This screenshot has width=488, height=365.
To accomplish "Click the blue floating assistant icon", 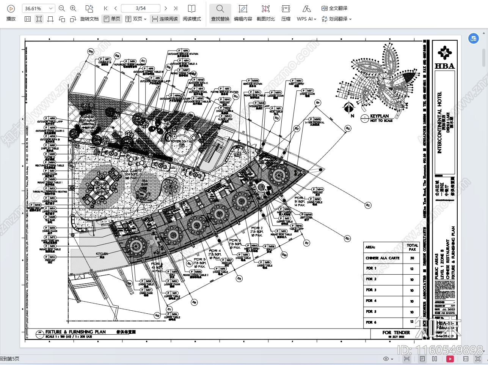I will point(473,38).
